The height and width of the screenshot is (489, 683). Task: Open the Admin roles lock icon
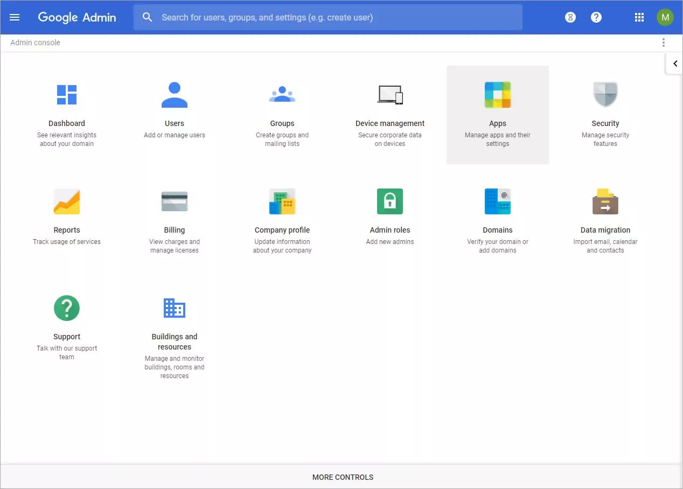(390, 201)
